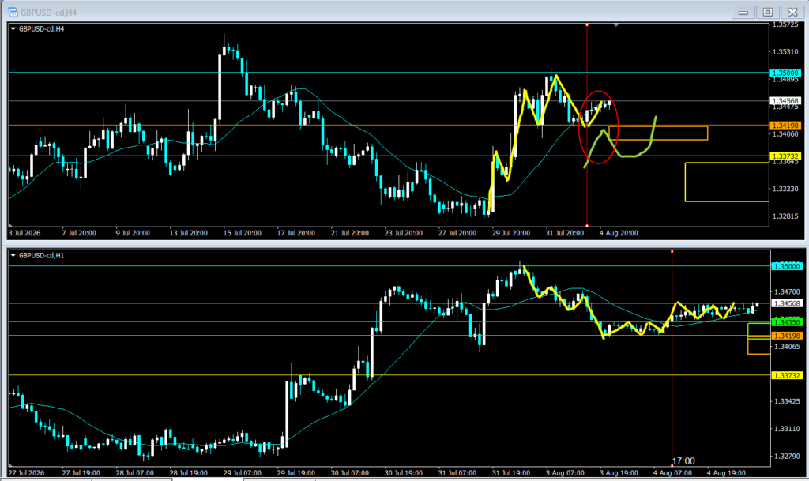Click the 1.32815 value on H4 price scale
This screenshot has width=809, height=481.
(785, 216)
